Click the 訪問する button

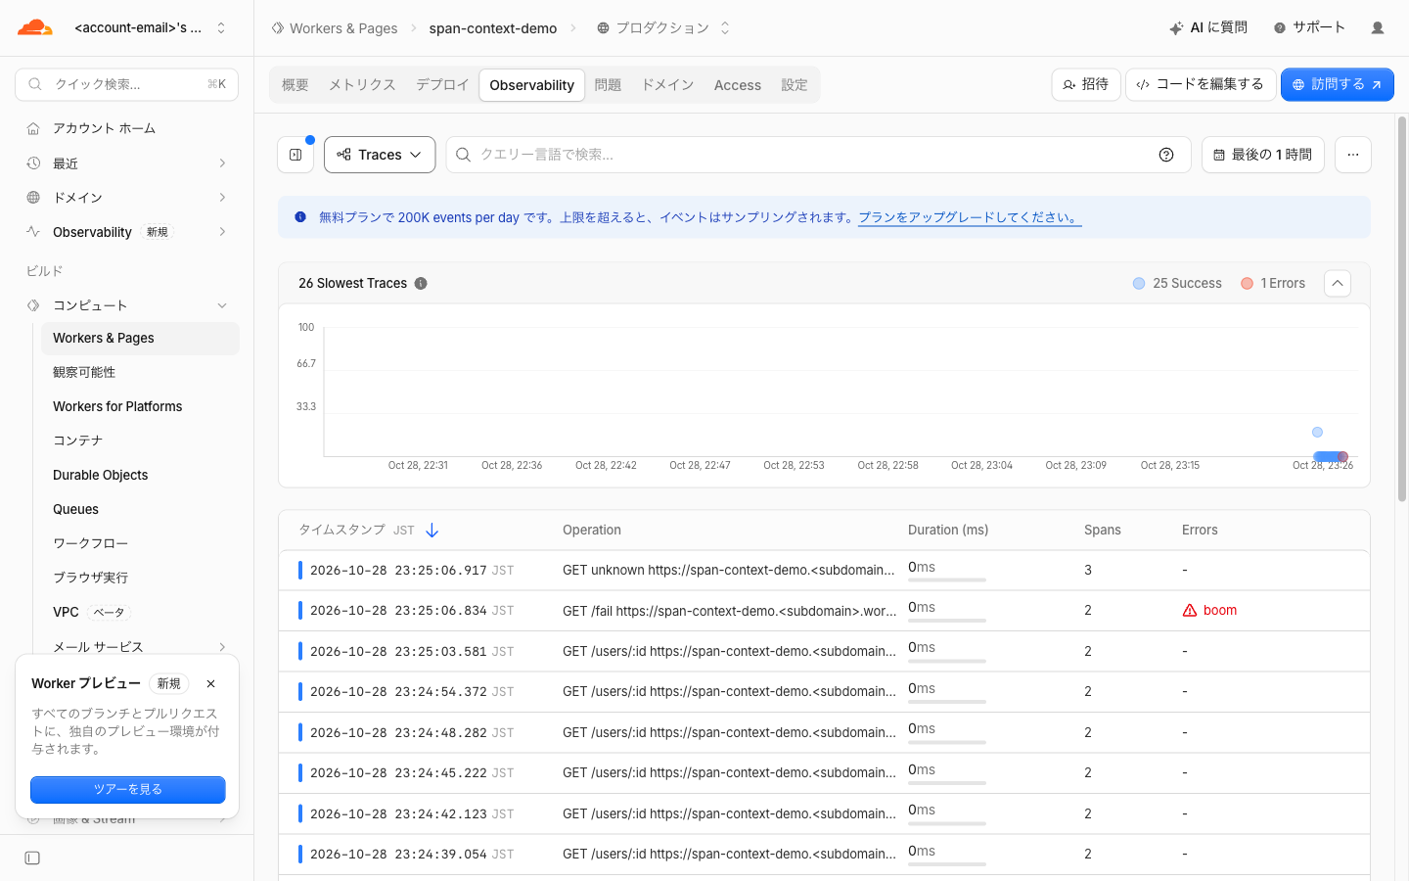tap(1338, 85)
